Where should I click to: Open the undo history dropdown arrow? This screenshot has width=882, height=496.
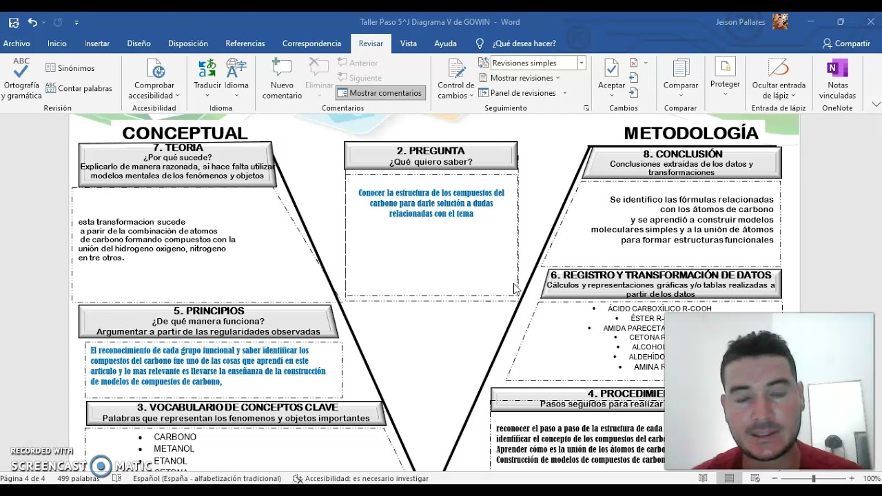[43, 23]
